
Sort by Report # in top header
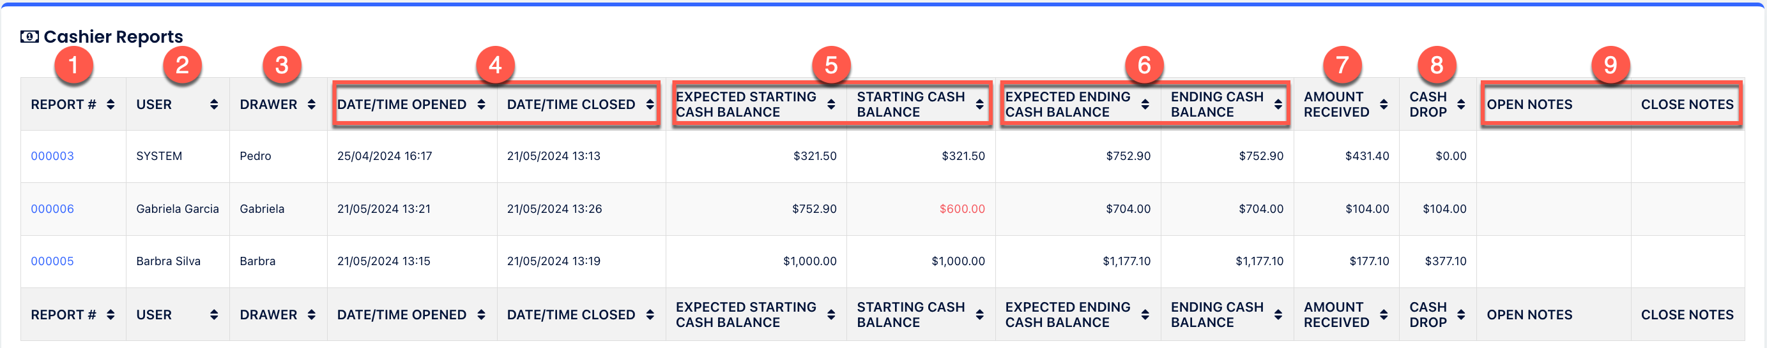click(x=111, y=104)
